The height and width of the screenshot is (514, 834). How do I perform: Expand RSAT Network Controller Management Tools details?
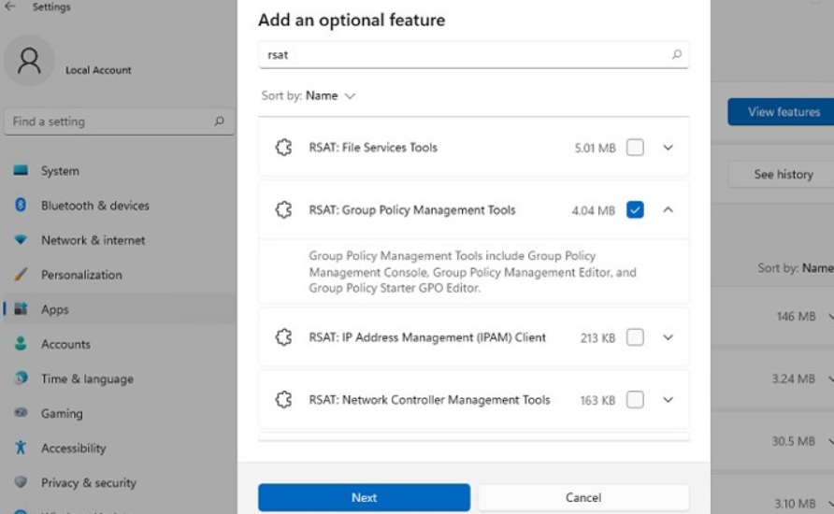668,400
